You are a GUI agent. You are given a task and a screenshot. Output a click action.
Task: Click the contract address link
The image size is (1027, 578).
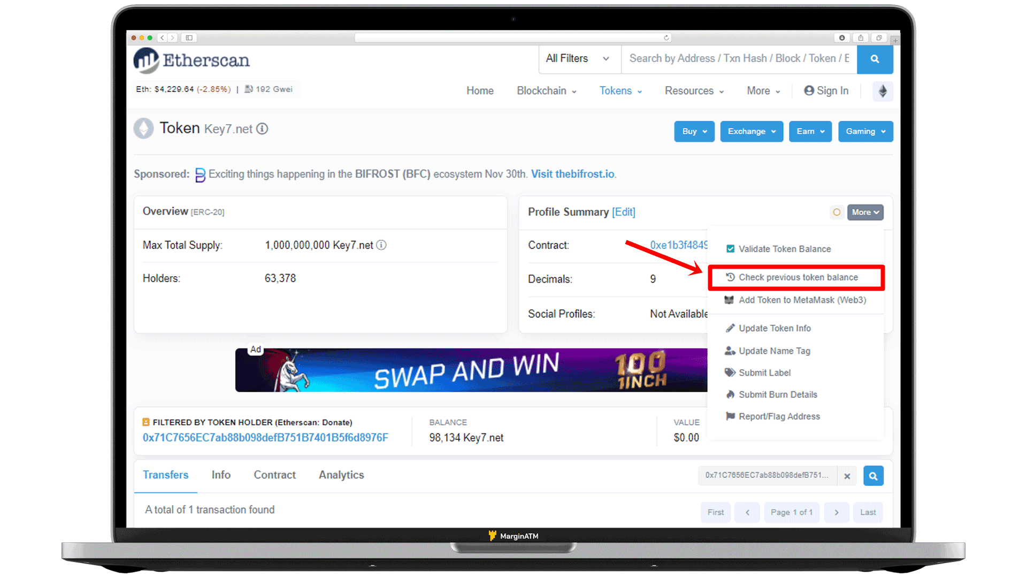click(677, 245)
